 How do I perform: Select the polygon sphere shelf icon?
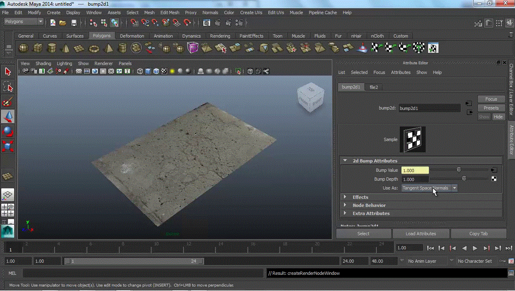pos(24,48)
